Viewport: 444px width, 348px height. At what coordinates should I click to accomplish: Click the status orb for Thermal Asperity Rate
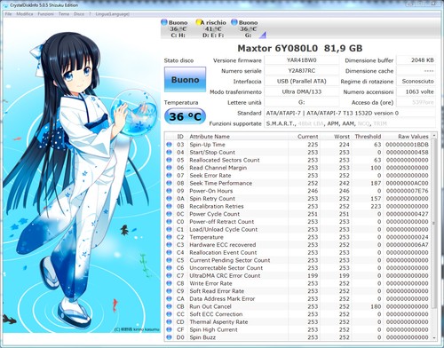[x=169, y=321]
